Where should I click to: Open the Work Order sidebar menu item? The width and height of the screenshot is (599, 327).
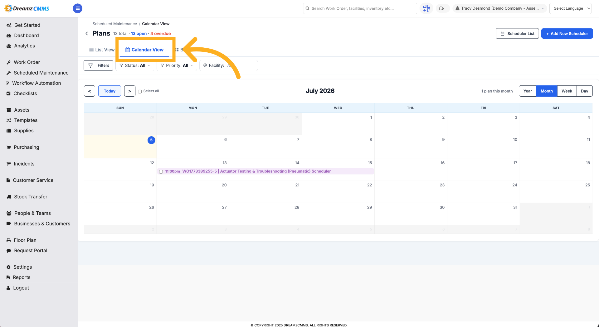click(27, 62)
